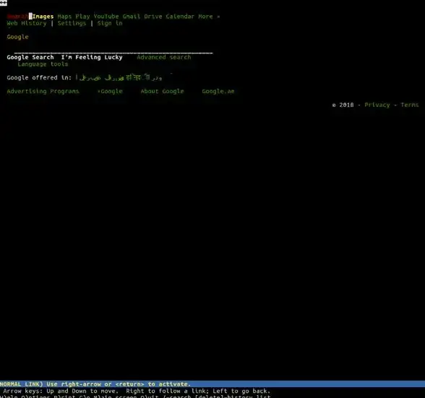This screenshot has width=425, height=398.
Task: Follow the Sign in link
Action: [110, 24]
